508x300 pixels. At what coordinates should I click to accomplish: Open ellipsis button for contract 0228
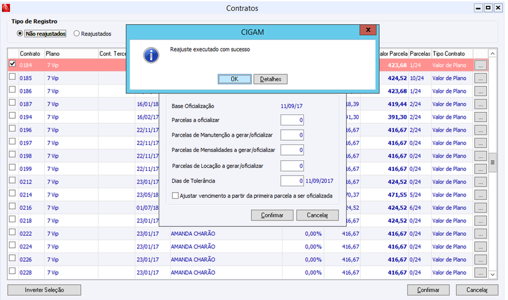[x=481, y=273]
